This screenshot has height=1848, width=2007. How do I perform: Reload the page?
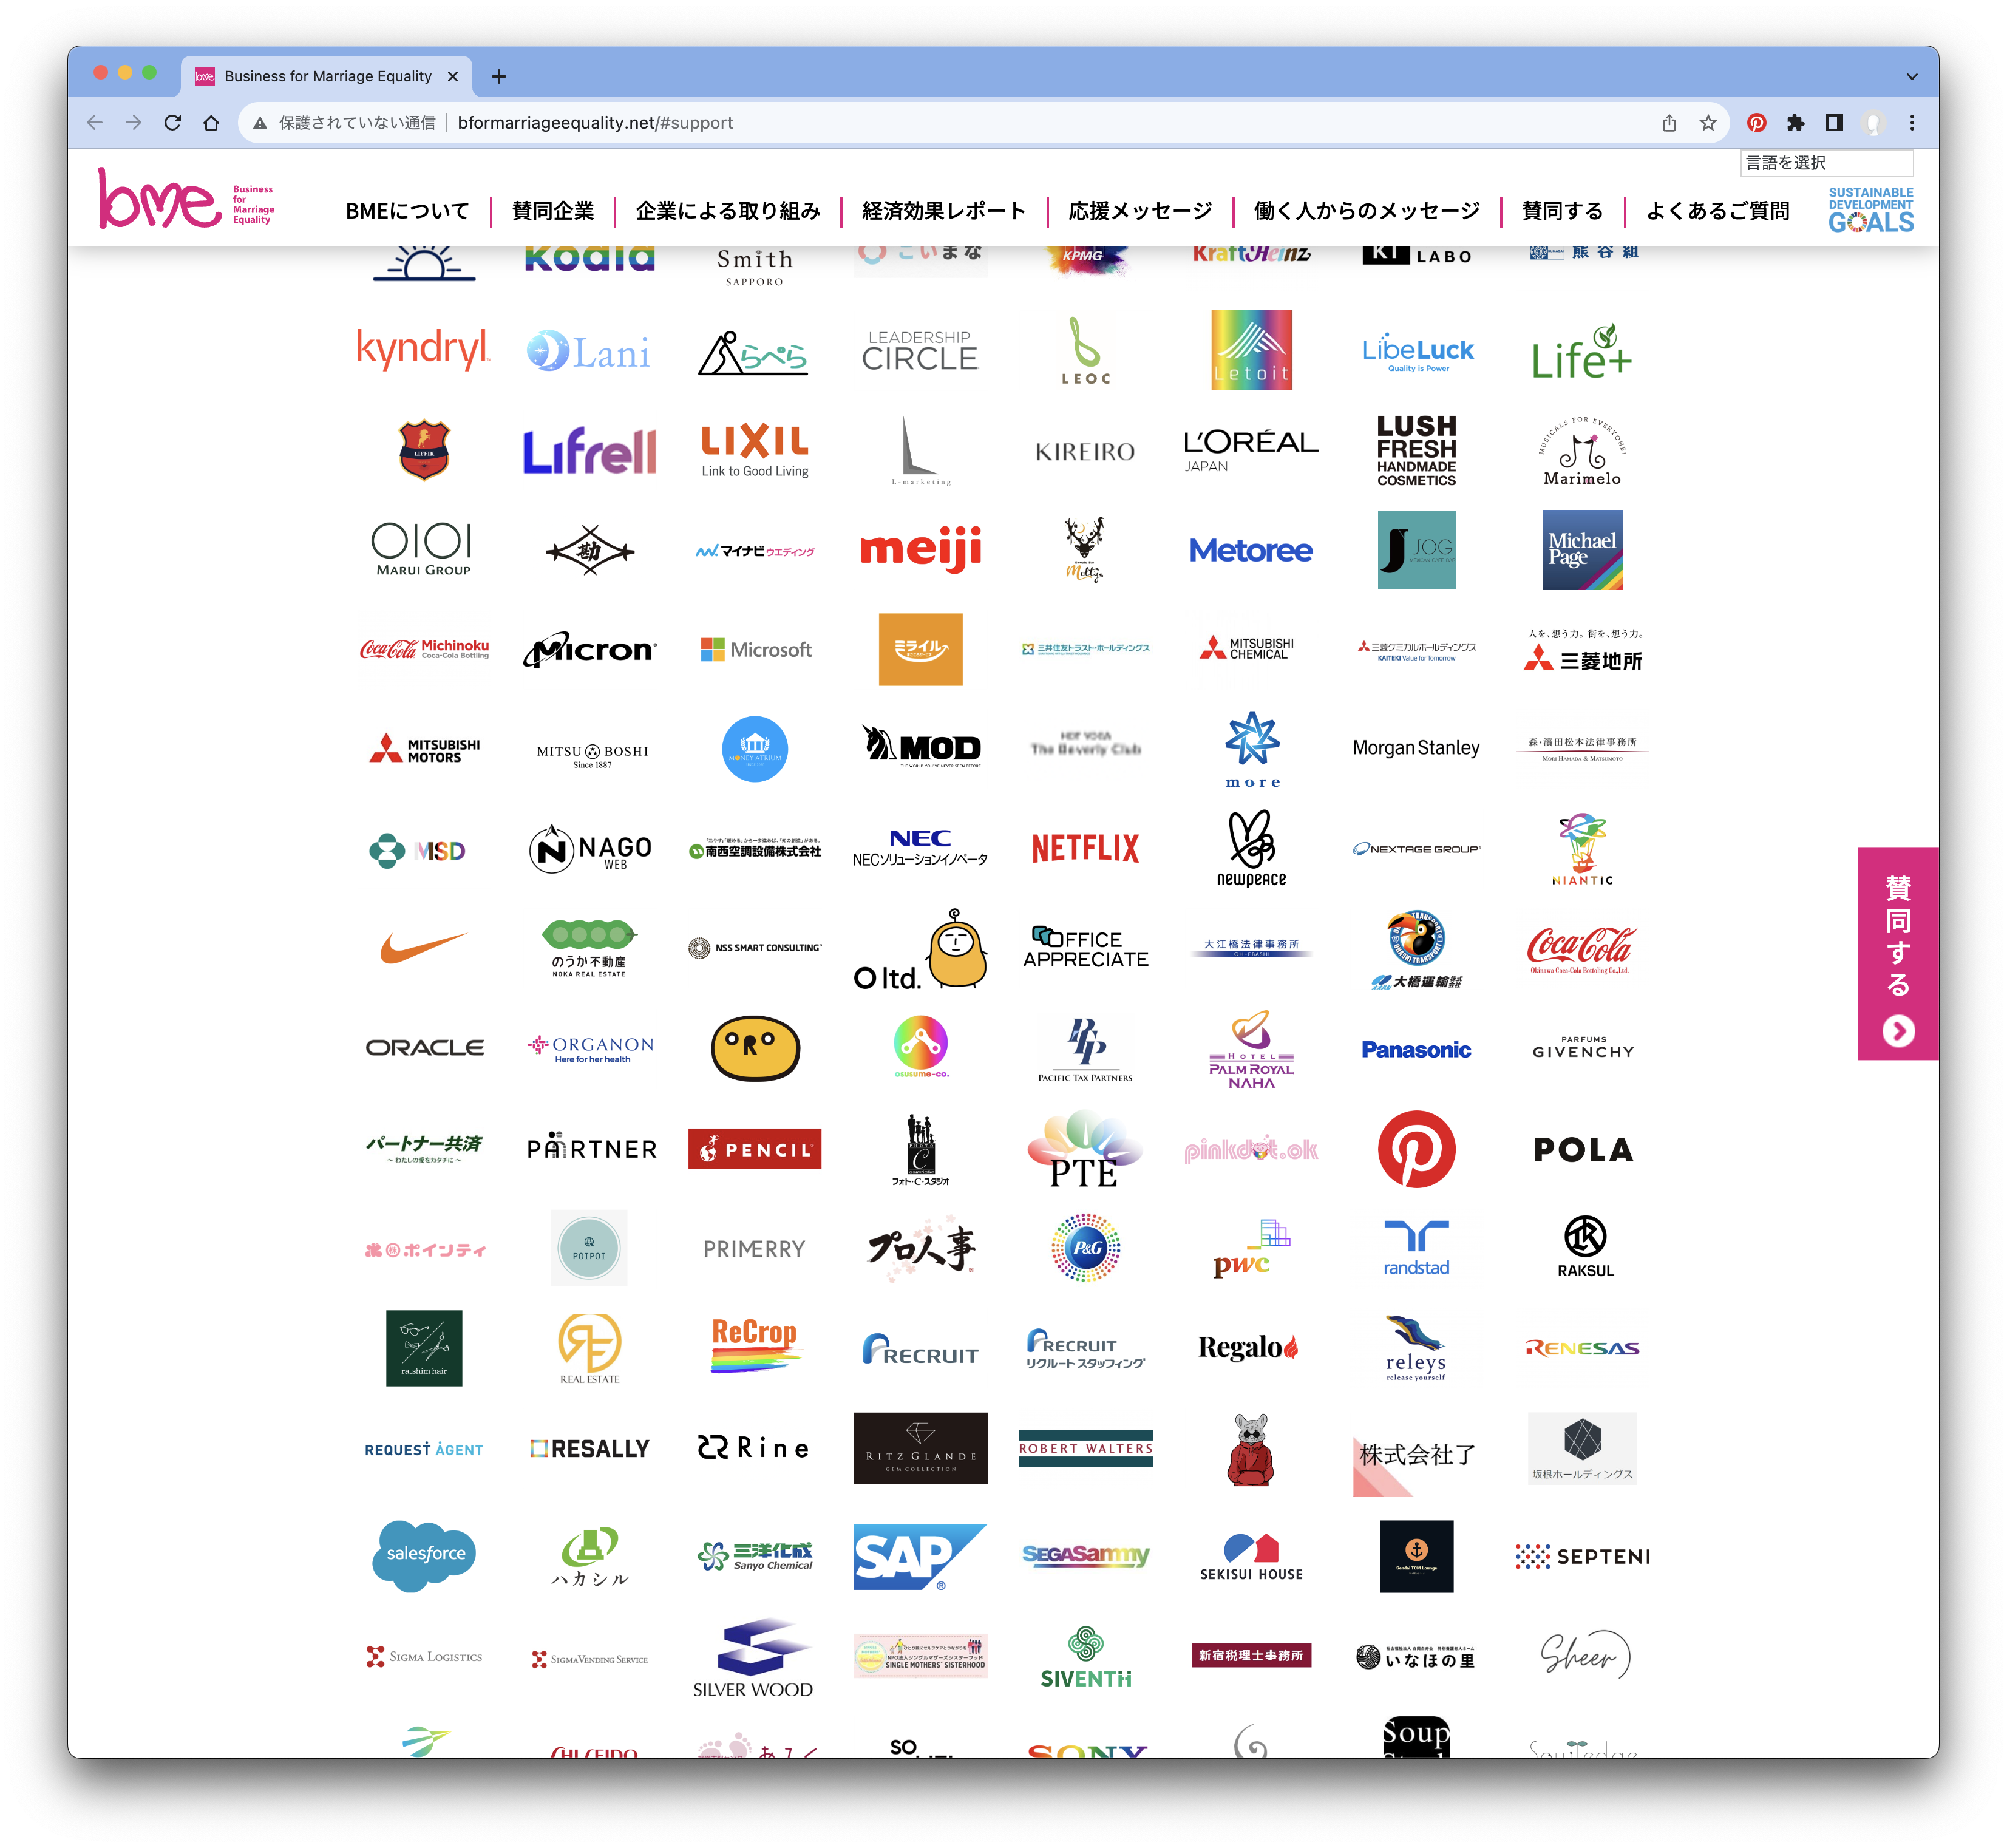coord(173,123)
